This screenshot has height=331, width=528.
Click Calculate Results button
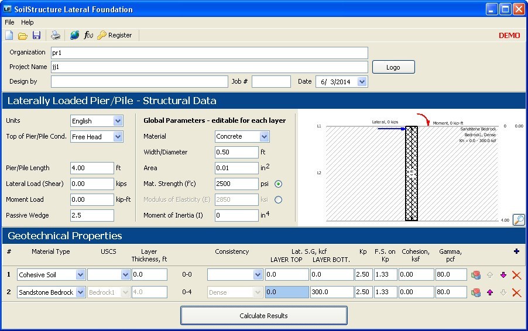click(x=263, y=316)
